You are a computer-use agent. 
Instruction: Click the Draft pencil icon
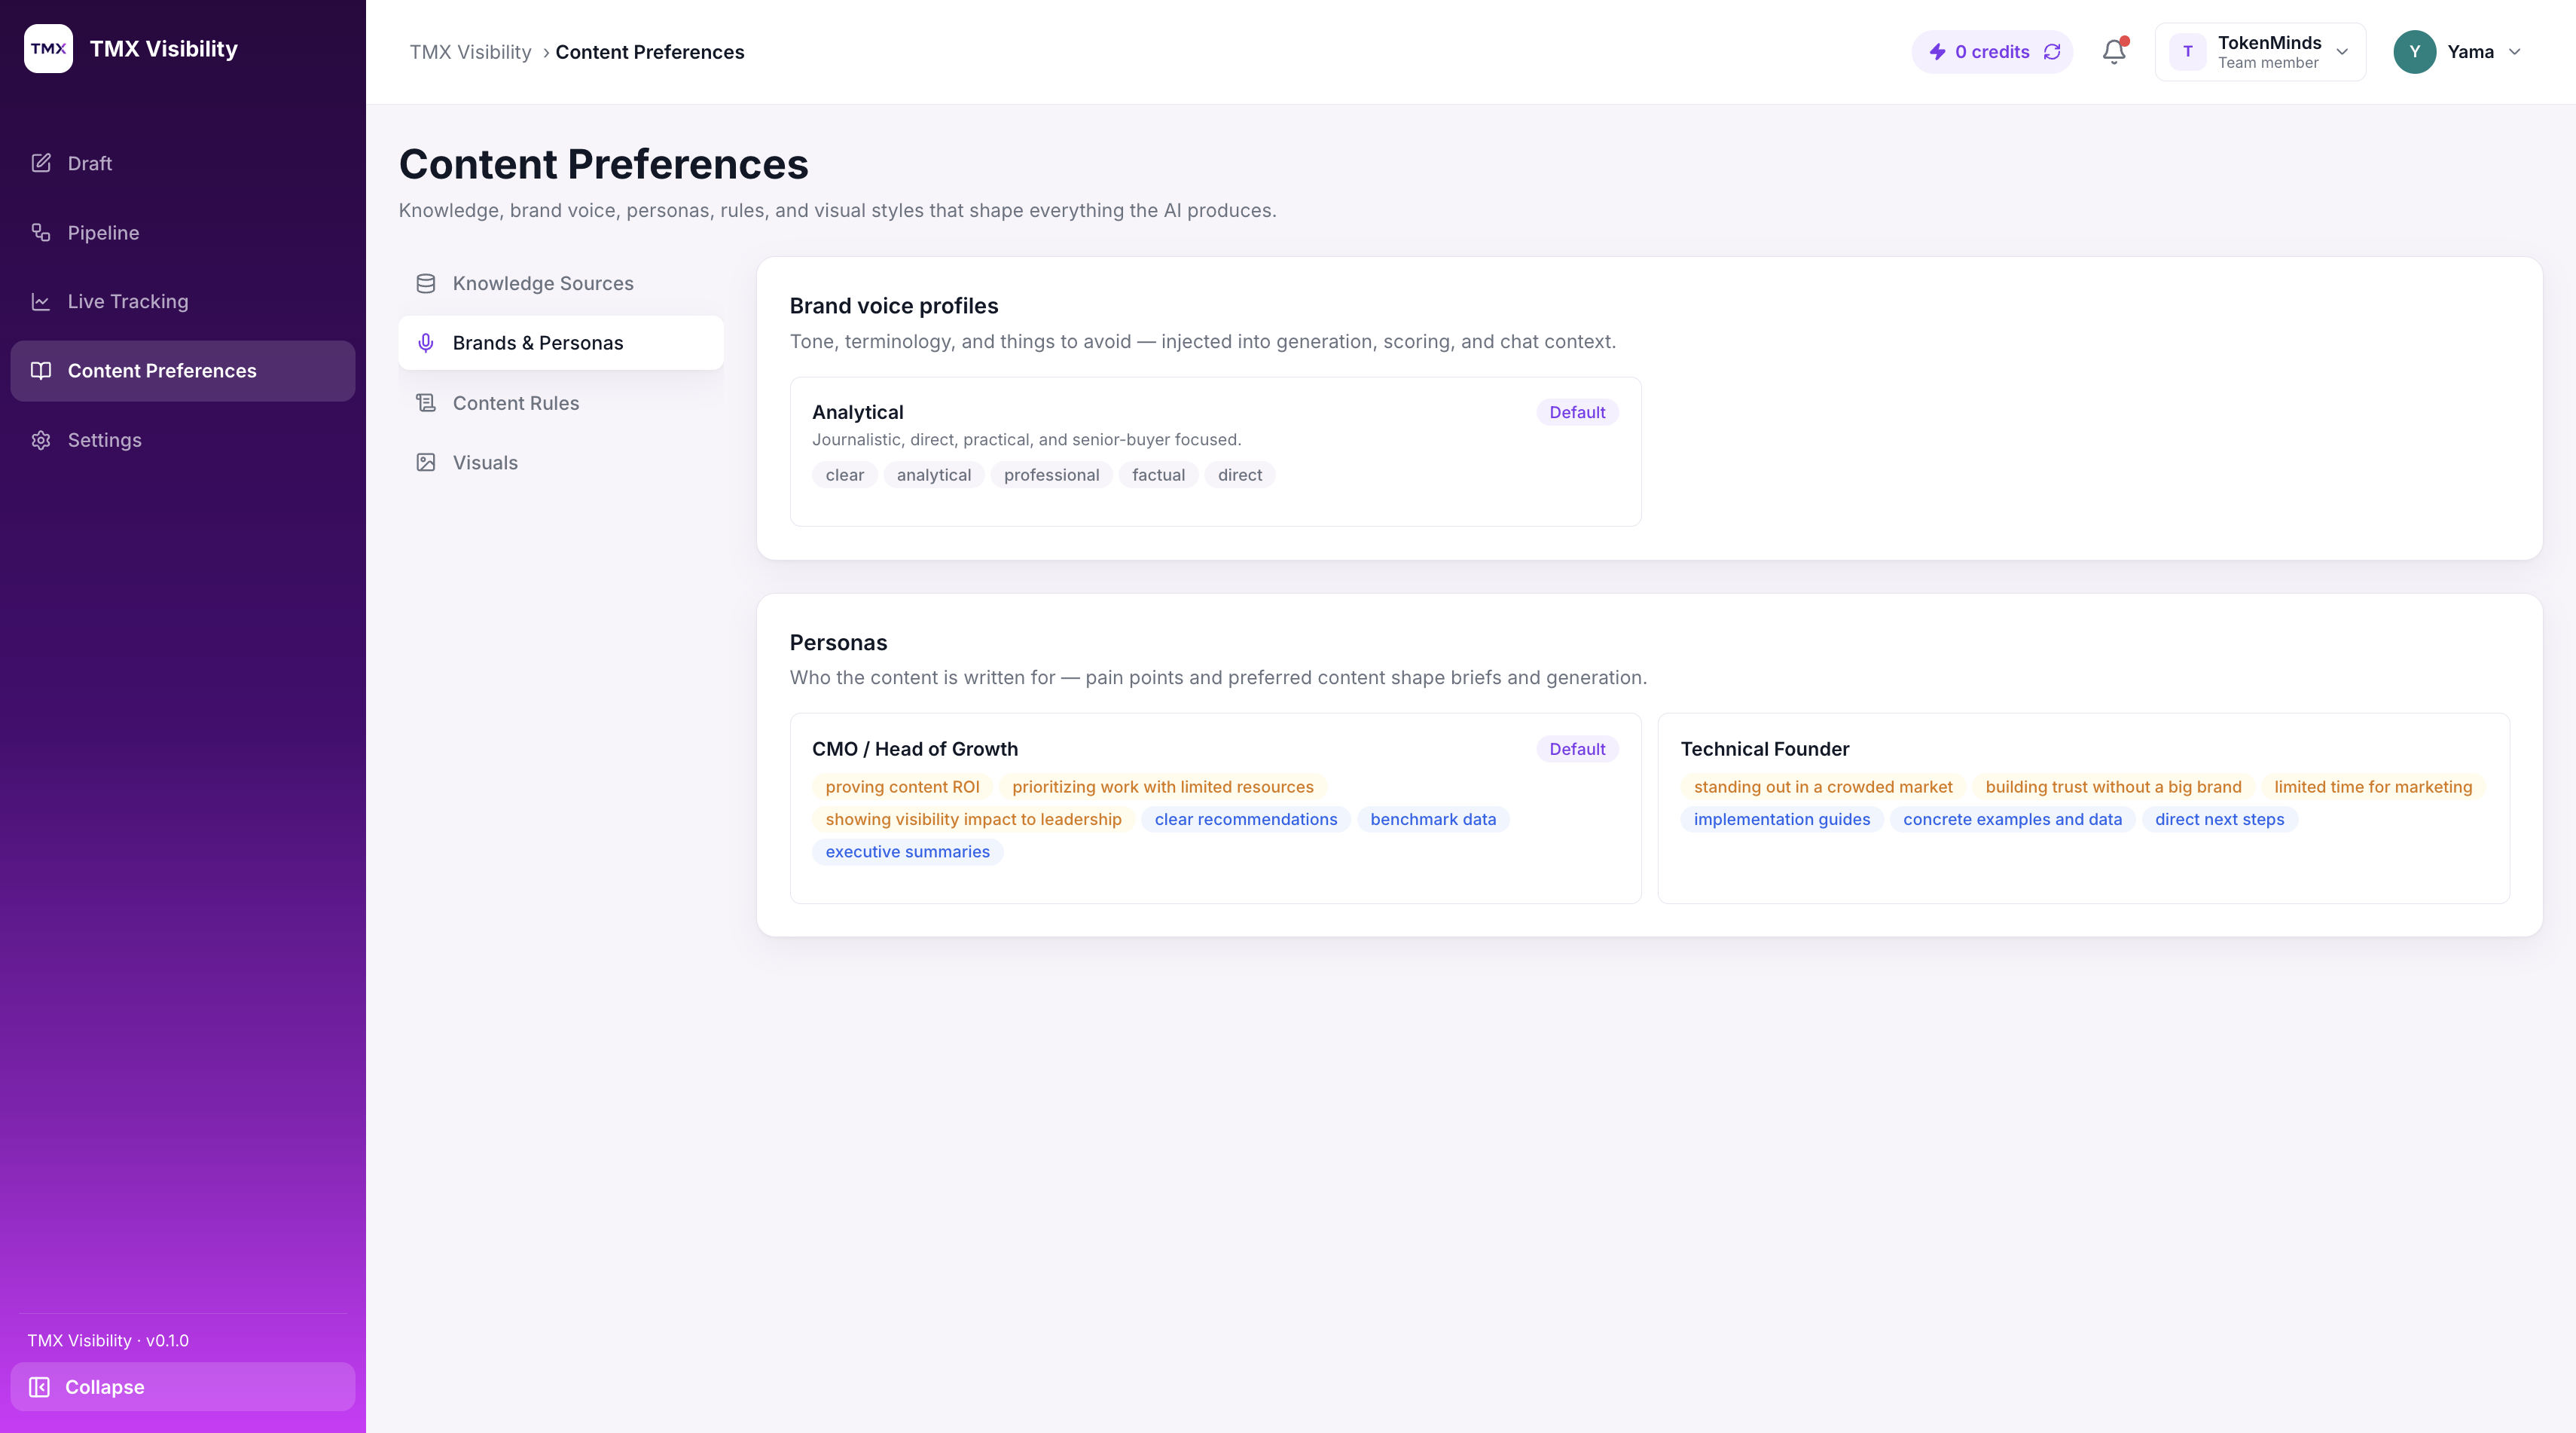41,163
